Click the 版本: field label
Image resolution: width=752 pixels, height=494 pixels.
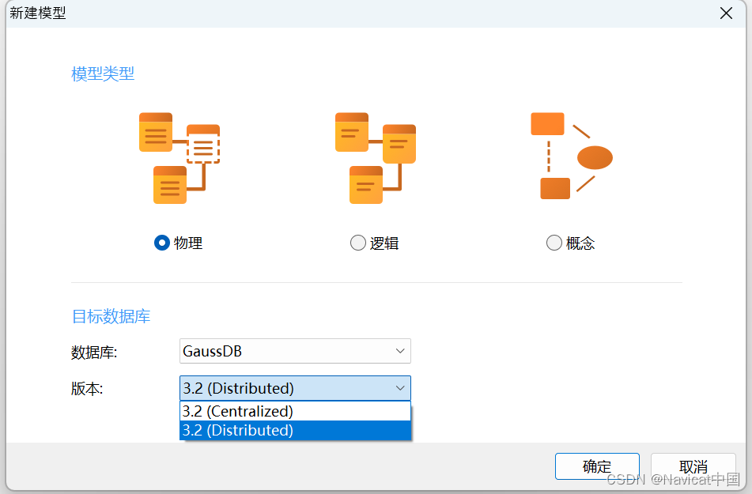pyautogui.click(x=87, y=389)
